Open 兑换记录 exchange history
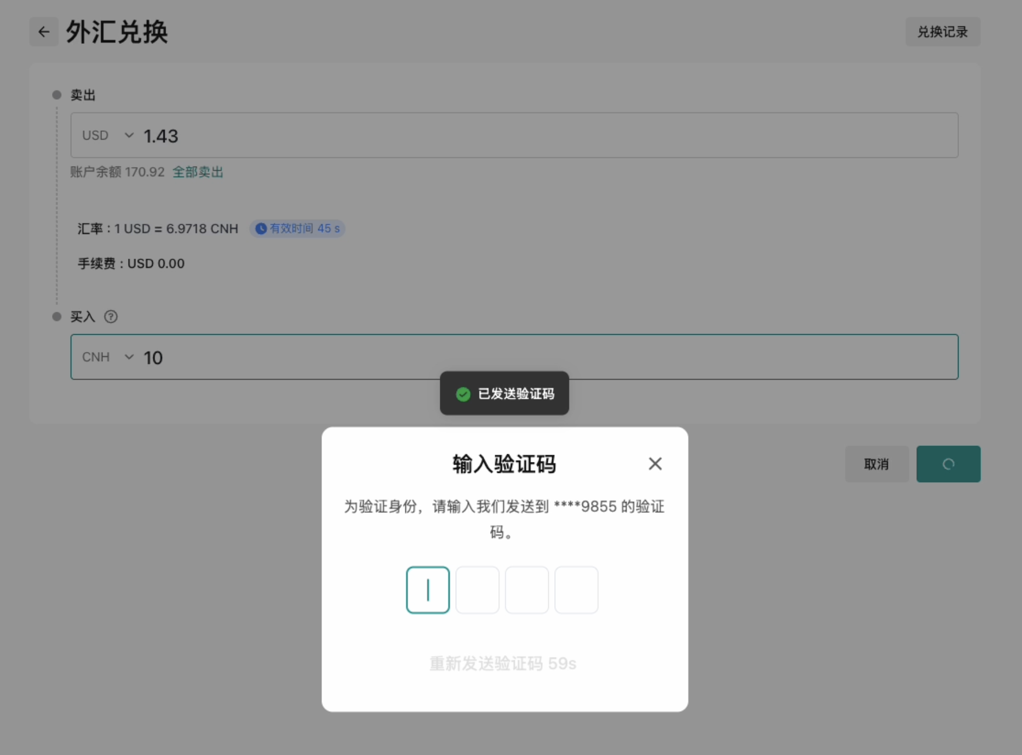 coord(942,32)
